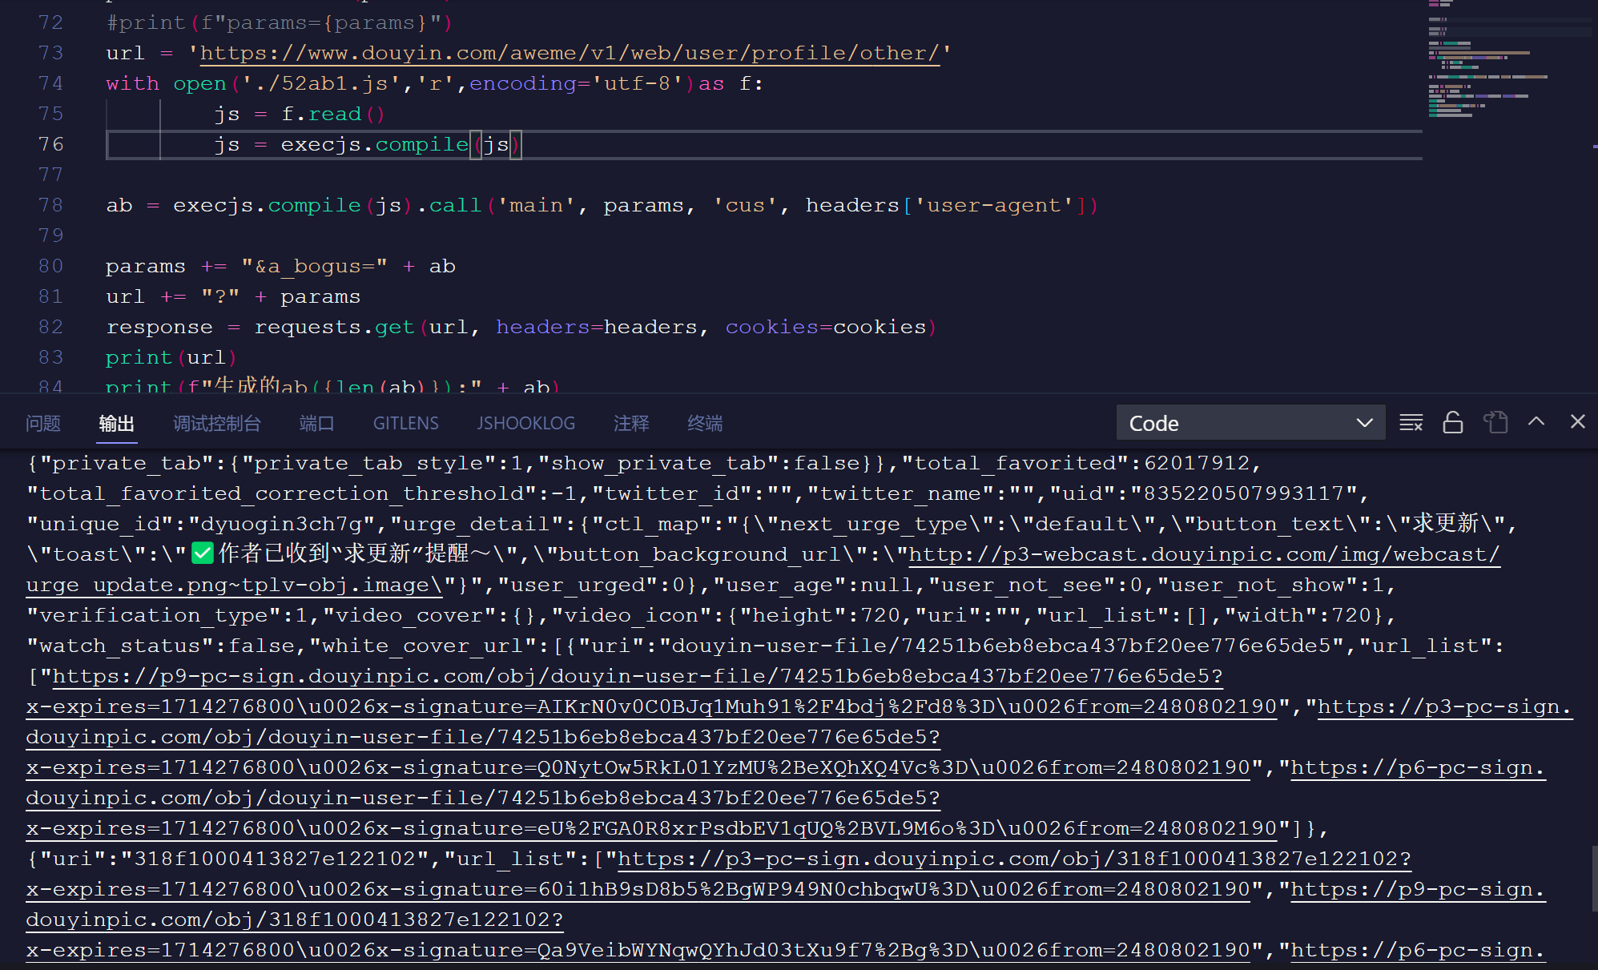Open the JSHOOKLOG panel tab
Viewport: 1598px width, 970px height.
pyautogui.click(x=525, y=423)
